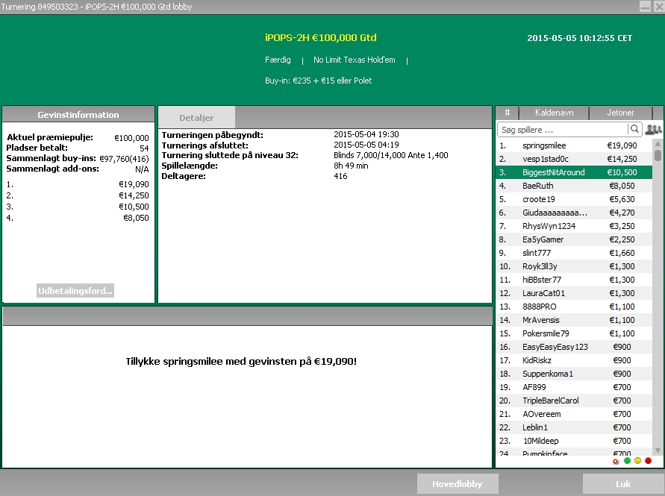Go to Hovedlobby
The width and height of the screenshot is (665, 496).
458,484
